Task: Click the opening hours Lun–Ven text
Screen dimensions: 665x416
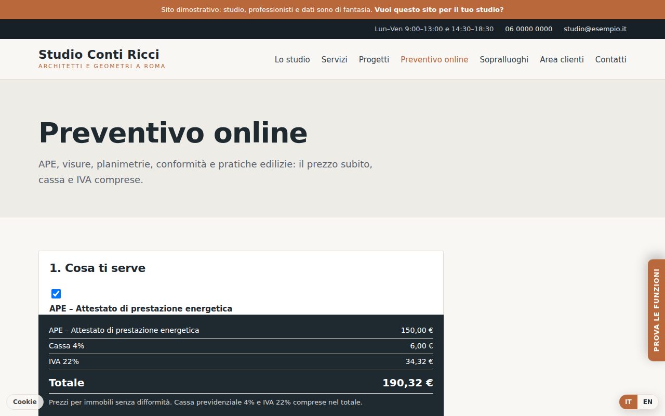Action: click(434, 29)
